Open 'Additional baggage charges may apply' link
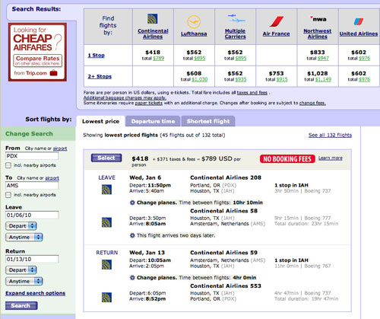 point(125,98)
